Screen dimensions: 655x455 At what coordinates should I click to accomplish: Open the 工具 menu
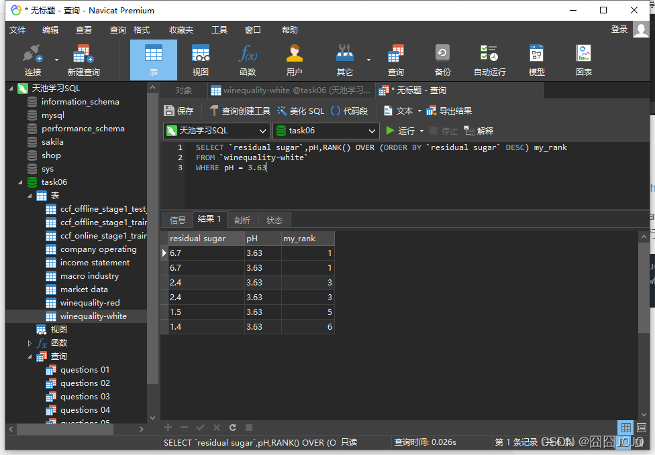219,30
